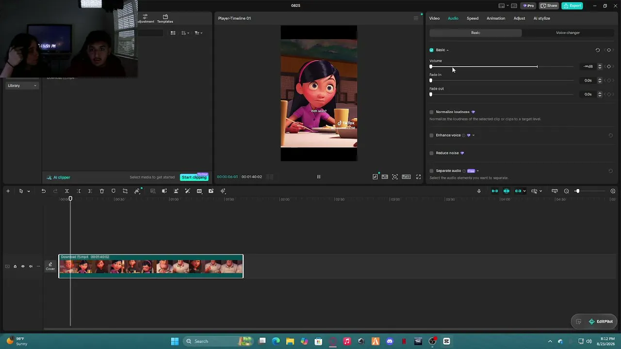Click the Cover edit button on track

(x=50, y=266)
